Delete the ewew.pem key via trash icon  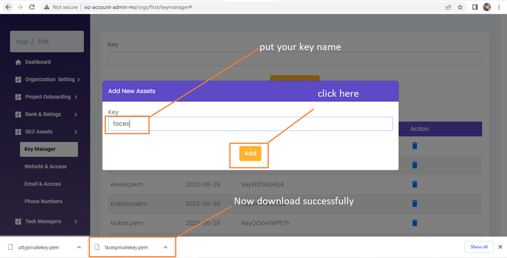[x=415, y=185]
